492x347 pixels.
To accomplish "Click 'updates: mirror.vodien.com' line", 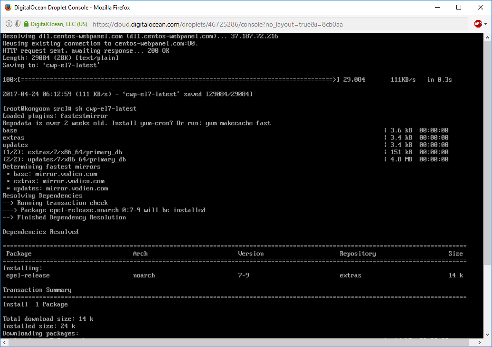I will [57, 188].
